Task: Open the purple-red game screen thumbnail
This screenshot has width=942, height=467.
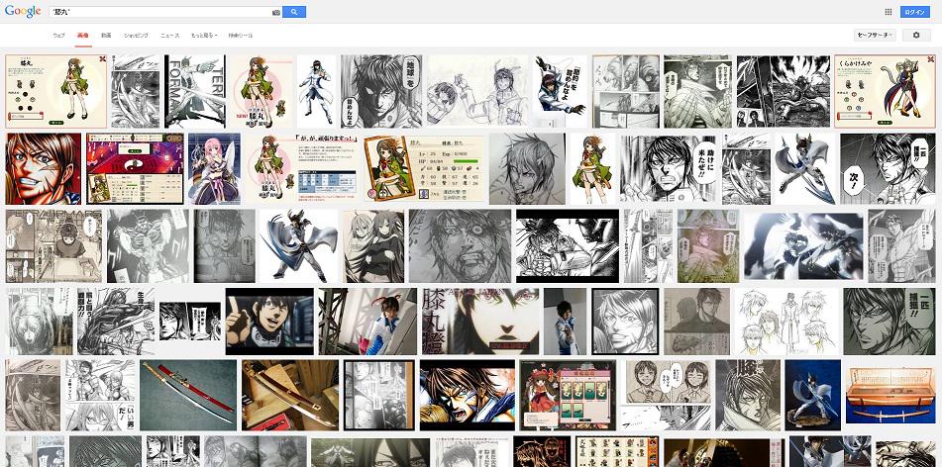Action: click(x=135, y=168)
